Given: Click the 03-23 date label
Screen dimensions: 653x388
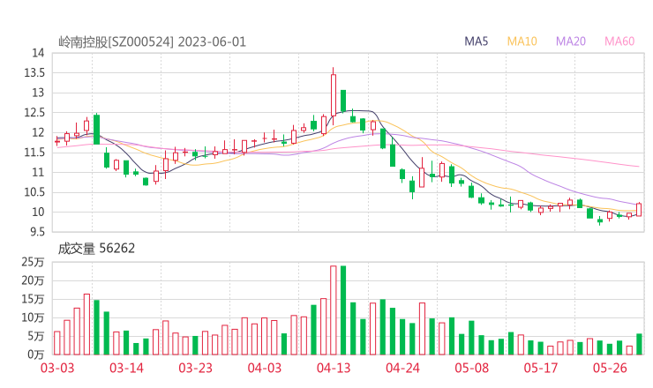Looking at the screenshot, I should click(x=195, y=368).
